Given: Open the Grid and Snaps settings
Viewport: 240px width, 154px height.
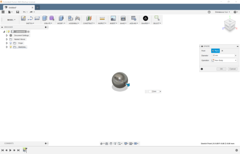Looking at the screenshot, I should 131,143.
